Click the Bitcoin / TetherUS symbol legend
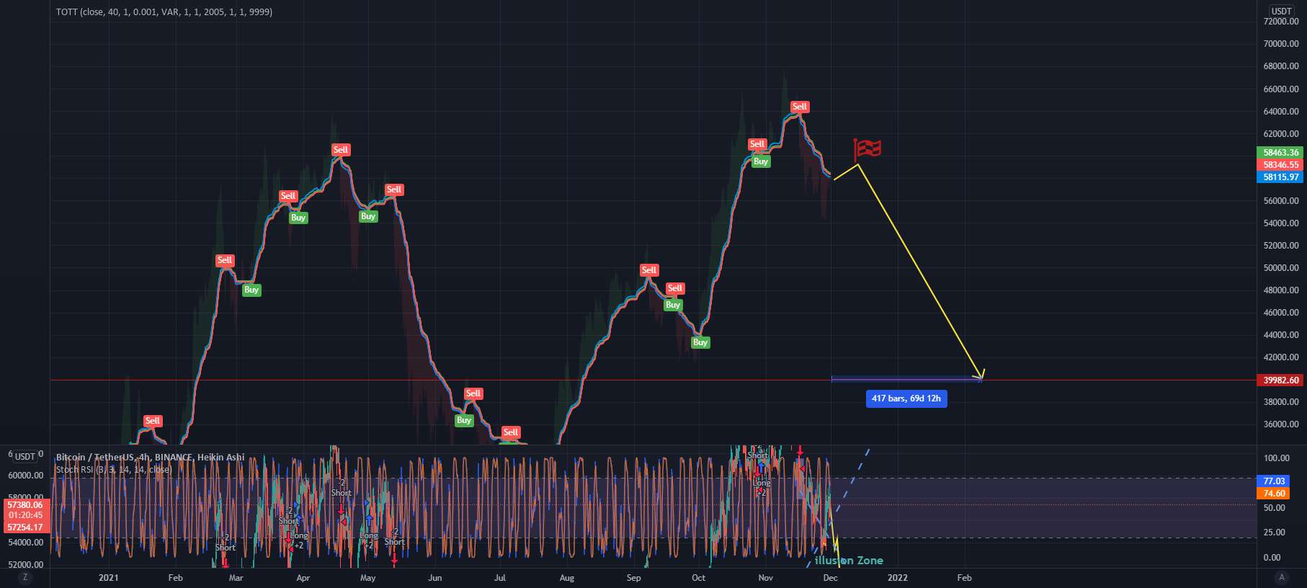The height and width of the screenshot is (588, 1307). point(150,457)
